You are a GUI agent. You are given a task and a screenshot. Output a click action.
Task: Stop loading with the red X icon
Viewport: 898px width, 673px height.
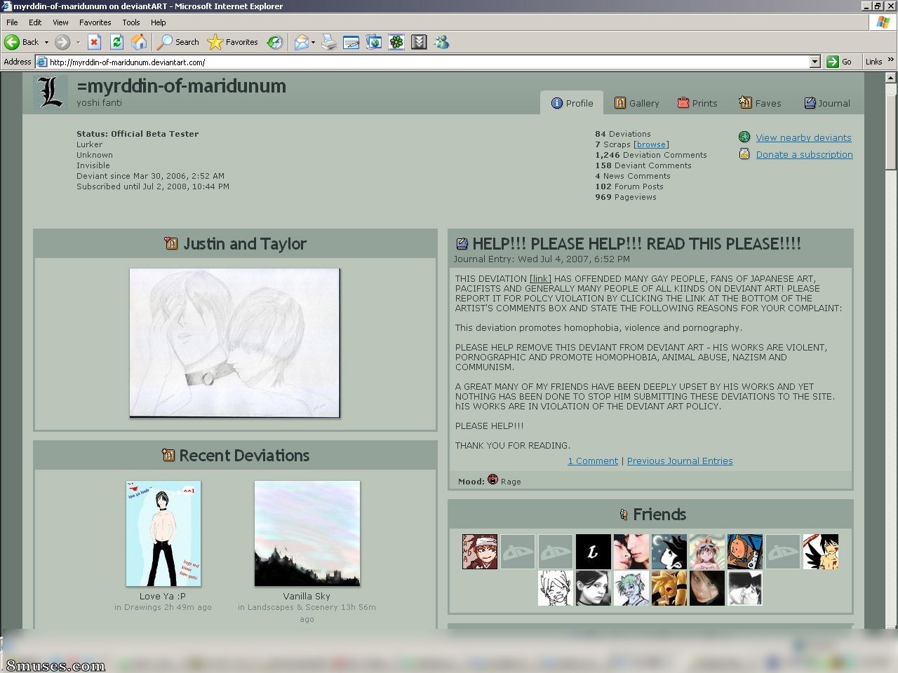tap(95, 42)
